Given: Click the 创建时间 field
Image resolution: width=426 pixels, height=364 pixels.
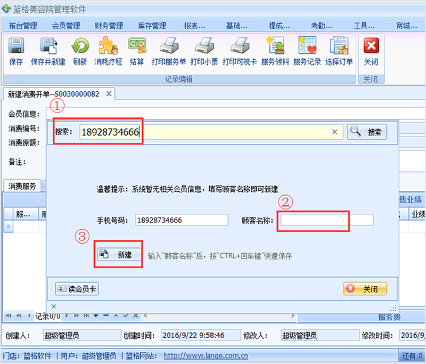Looking at the screenshot, I should click(201, 335).
